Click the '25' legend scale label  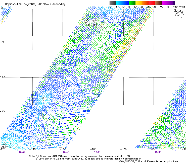142,7
